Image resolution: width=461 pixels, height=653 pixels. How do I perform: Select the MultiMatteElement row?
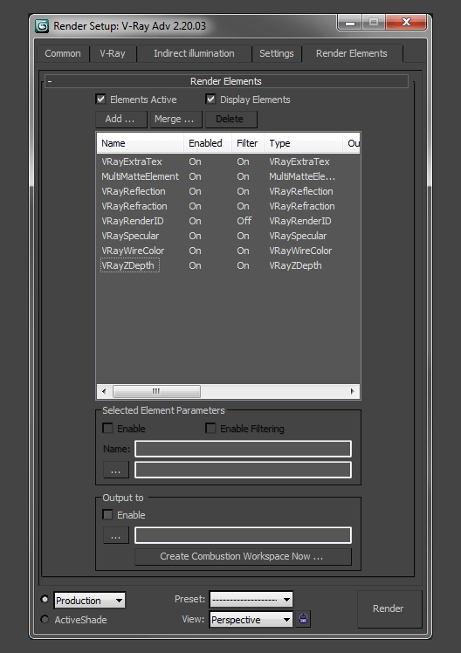tap(228, 176)
